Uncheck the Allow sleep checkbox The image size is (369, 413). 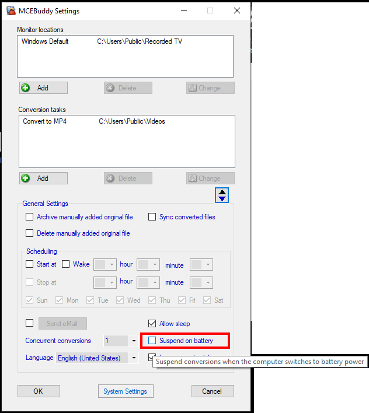pyautogui.click(x=152, y=324)
